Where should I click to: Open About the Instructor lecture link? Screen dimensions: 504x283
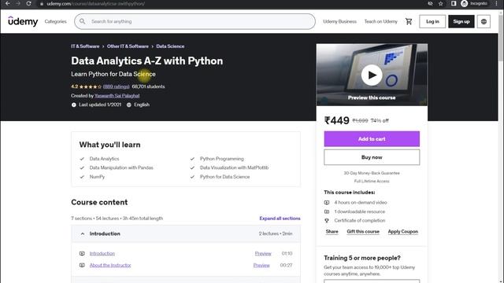110,266
